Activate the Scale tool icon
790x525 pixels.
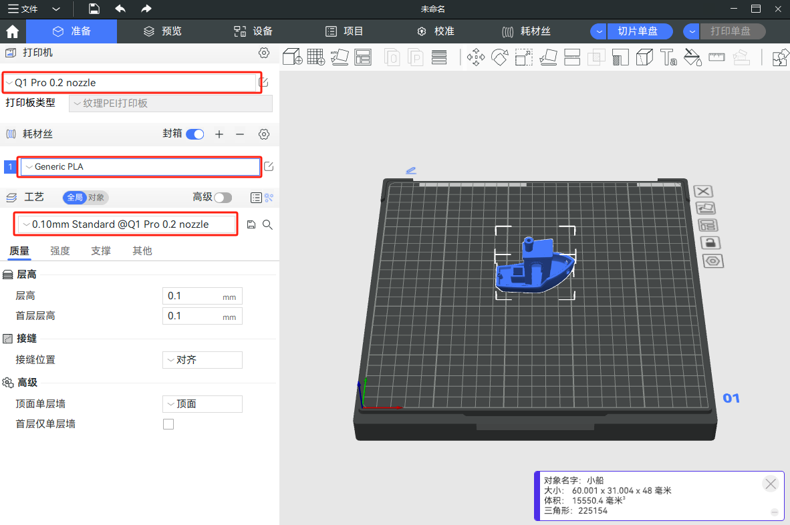[x=523, y=57]
